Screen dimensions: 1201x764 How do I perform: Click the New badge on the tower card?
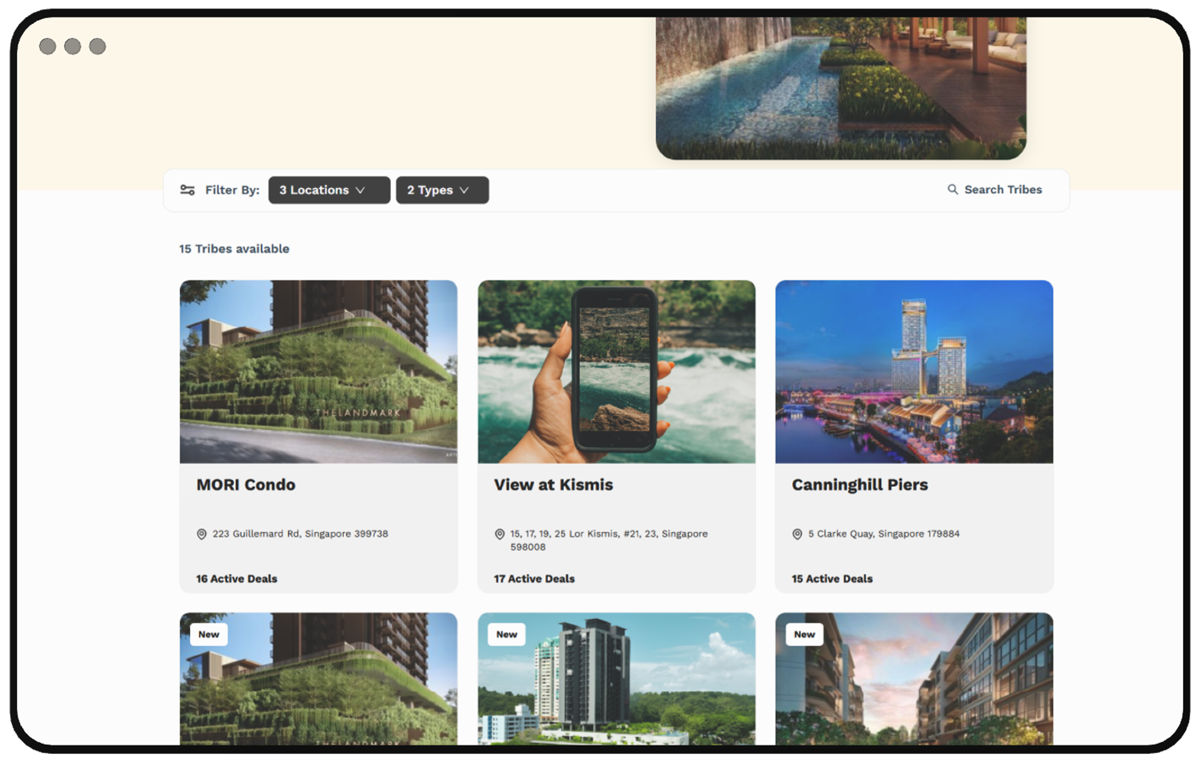tap(506, 635)
